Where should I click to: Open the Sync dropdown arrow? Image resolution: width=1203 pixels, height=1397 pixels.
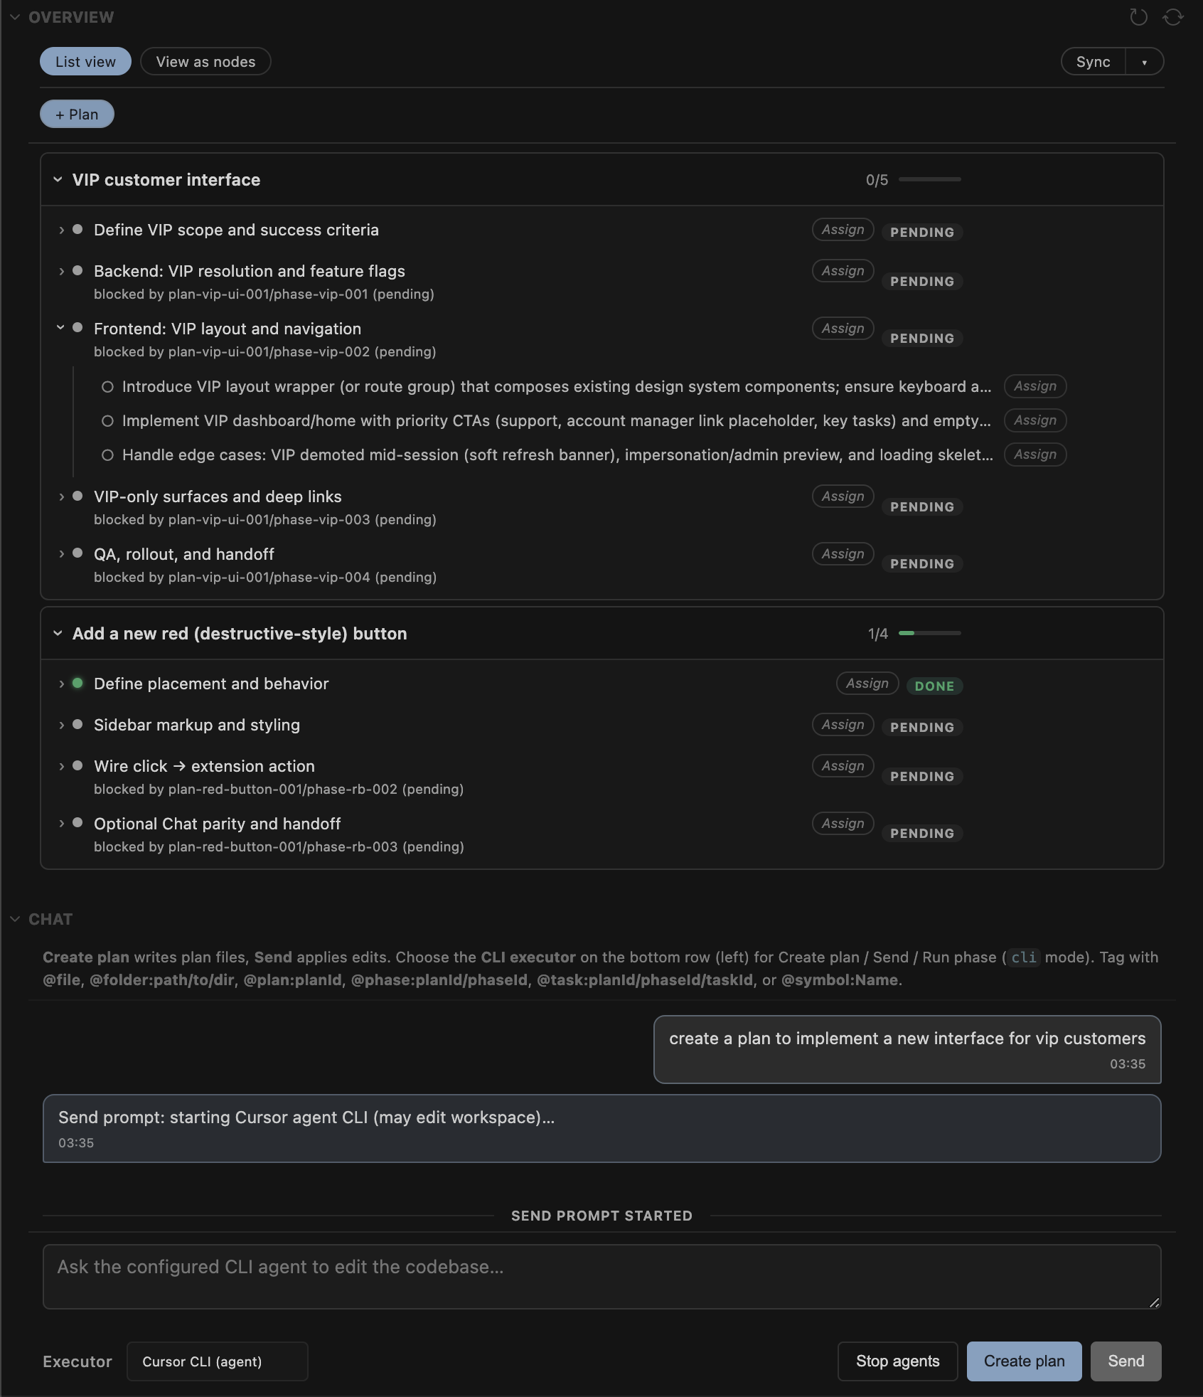tap(1144, 62)
